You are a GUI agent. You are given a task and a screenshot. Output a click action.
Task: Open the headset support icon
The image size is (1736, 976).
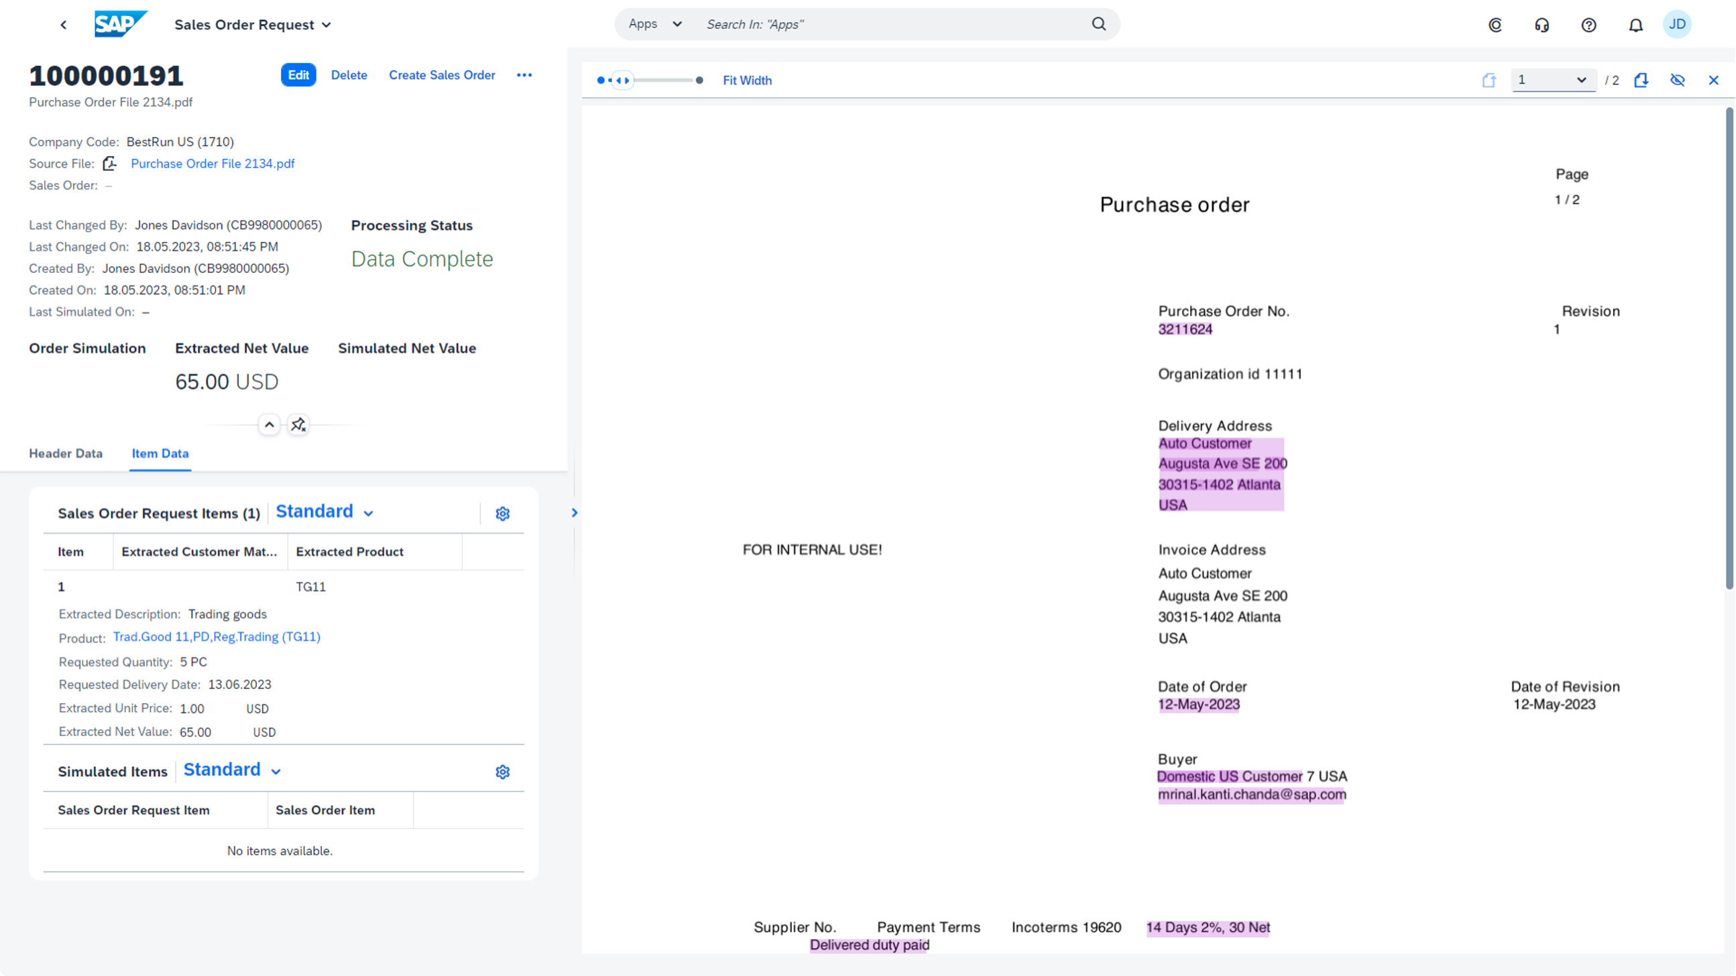[1542, 25]
